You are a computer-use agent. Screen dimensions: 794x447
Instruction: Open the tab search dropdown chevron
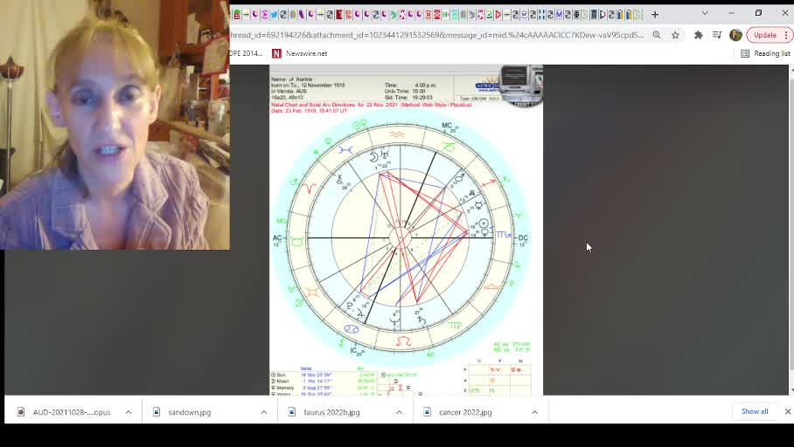click(705, 13)
